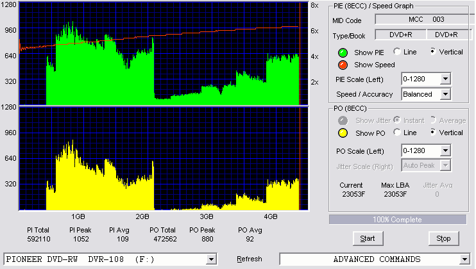Click the PO Avg value 92

pyautogui.click(x=250, y=239)
